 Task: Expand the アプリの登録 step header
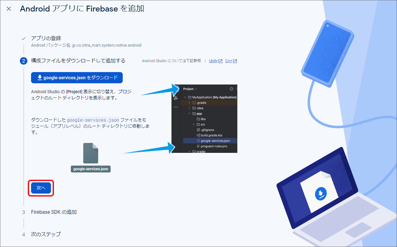point(46,39)
